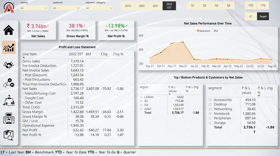Filter by quarter Q3

click(216, 6)
